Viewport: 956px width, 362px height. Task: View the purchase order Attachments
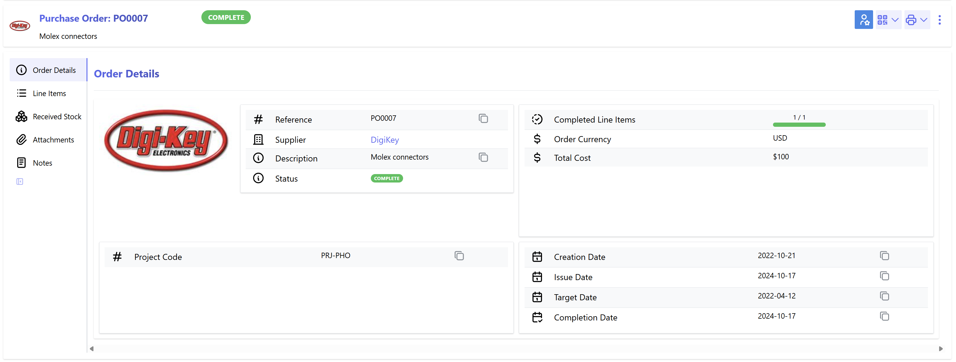click(53, 139)
